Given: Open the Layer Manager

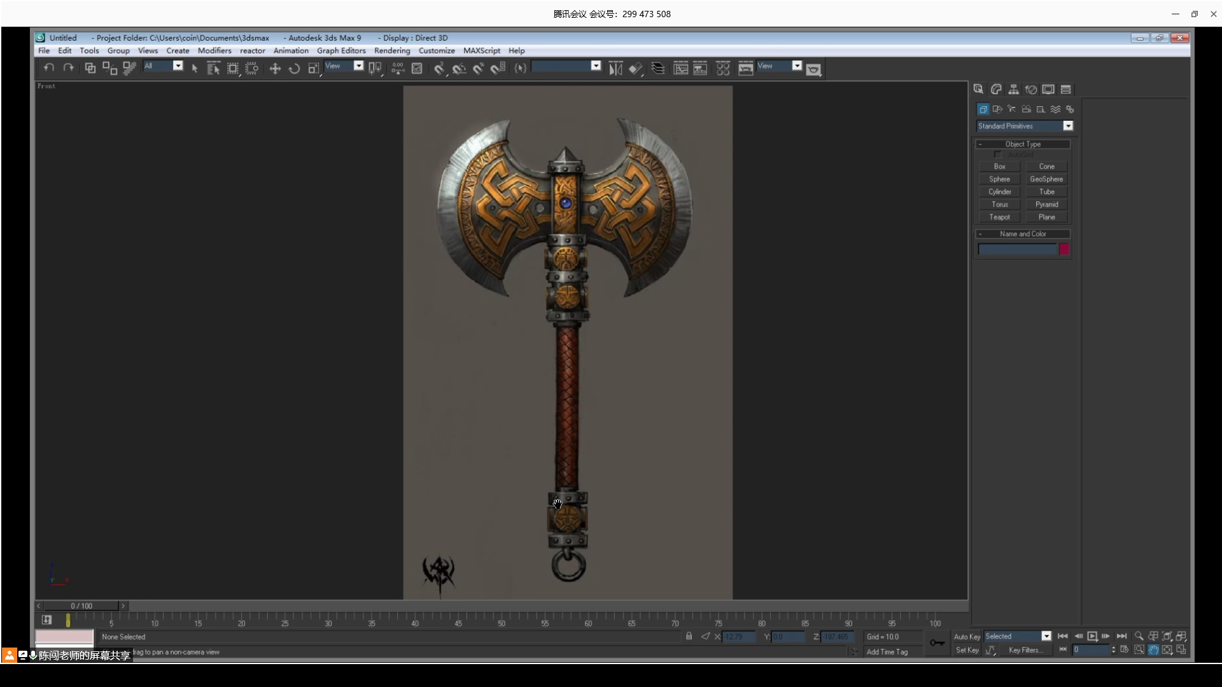Looking at the screenshot, I should (x=658, y=68).
